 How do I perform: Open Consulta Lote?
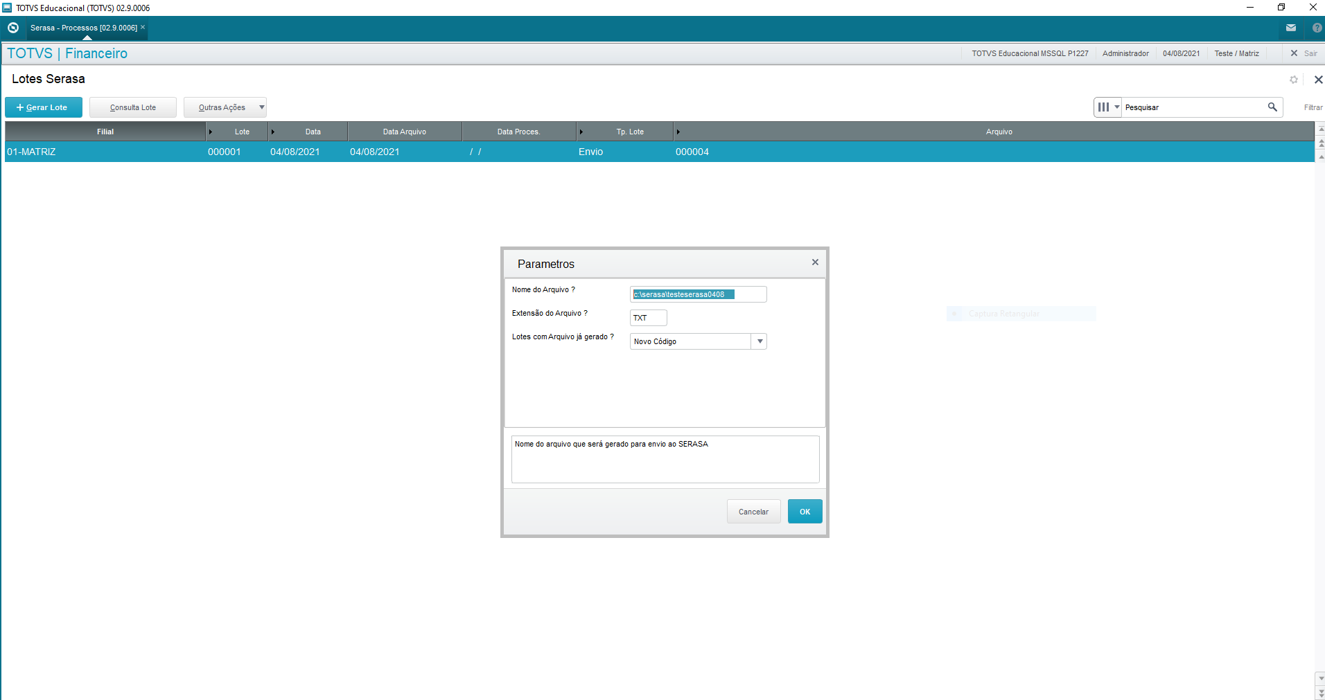(x=133, y=107)
